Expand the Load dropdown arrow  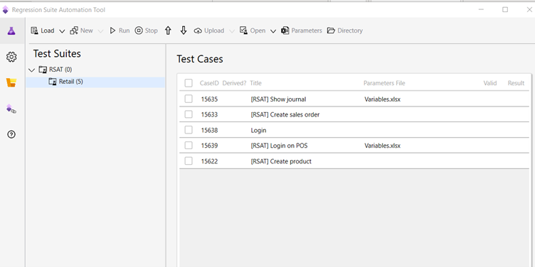click(x=62, y=31)
